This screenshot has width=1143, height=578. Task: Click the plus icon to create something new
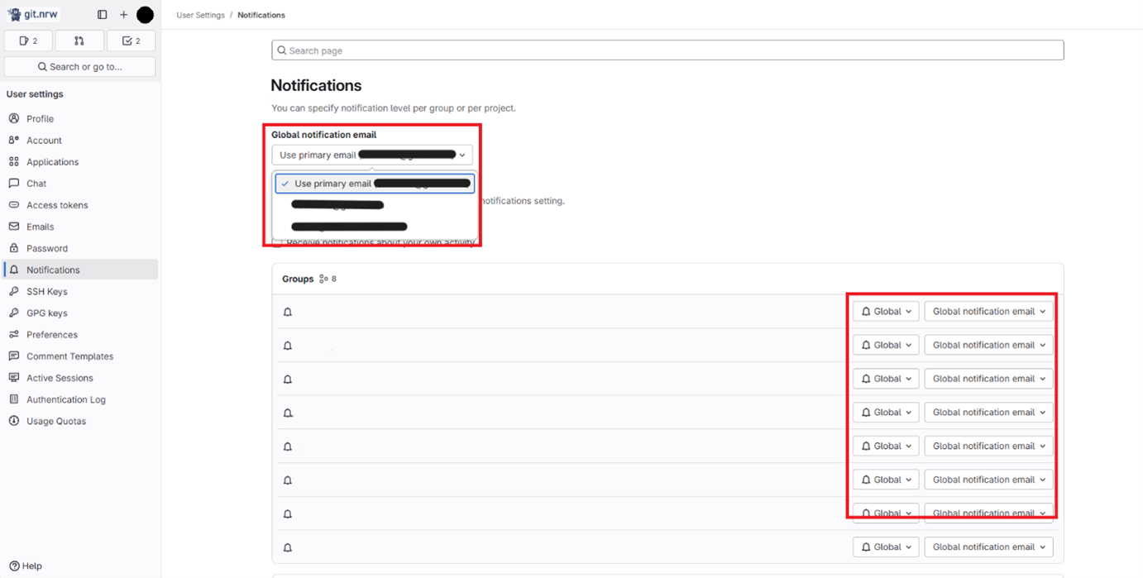pos(122,14)
